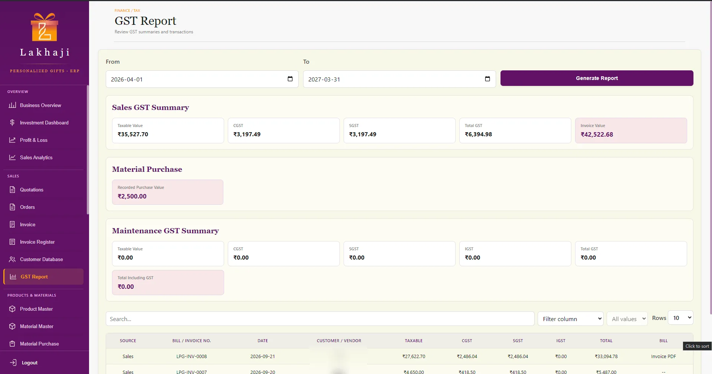Open the Filter column dropdown
The height and width of the screenshot is (374, 712).
pyautogui.click(x=571, y=319)
